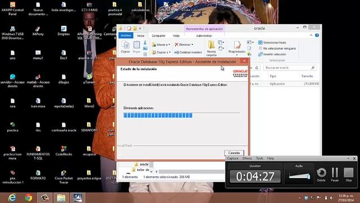
Task: Show hidden system tray icons arrow
Action: [x=300, y=198]
